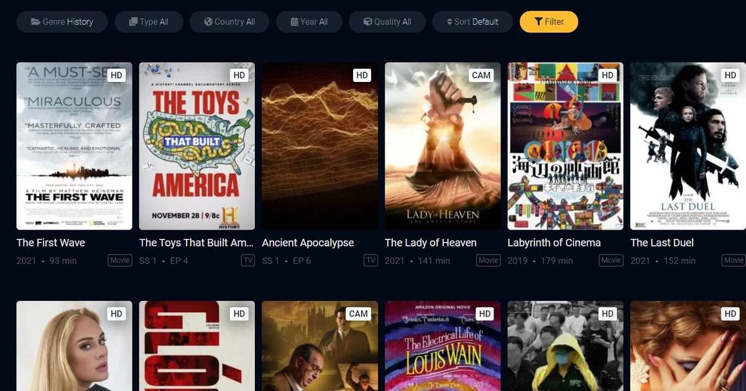746x391 pixels.
Task: Open the Ancient Apocalypse poster
Action: coord(320,146)
